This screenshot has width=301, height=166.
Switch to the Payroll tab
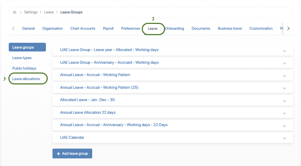[x=108, y=29]
